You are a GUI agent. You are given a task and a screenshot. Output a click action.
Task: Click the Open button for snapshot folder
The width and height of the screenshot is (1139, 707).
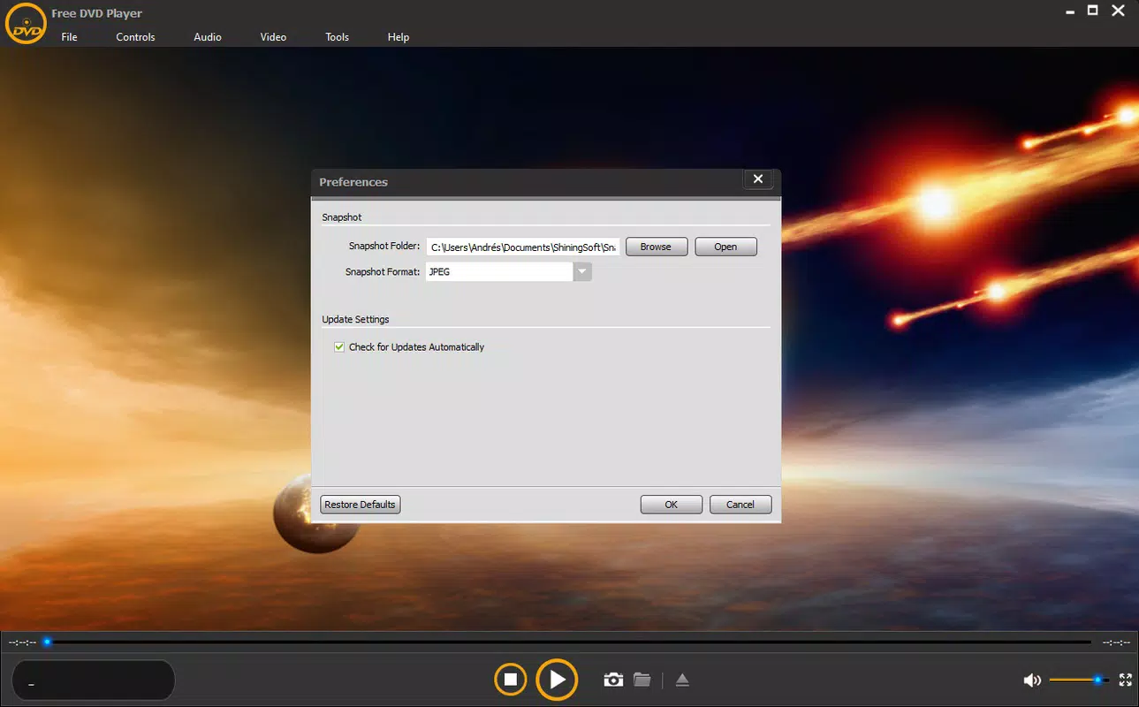725,247
